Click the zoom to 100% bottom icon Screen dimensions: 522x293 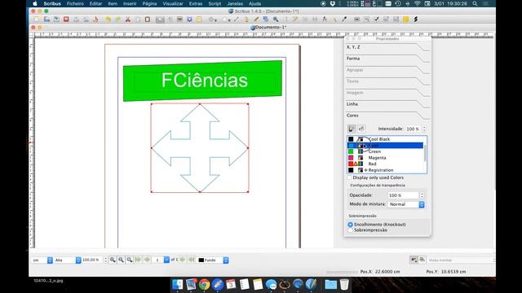click(122, 260)
